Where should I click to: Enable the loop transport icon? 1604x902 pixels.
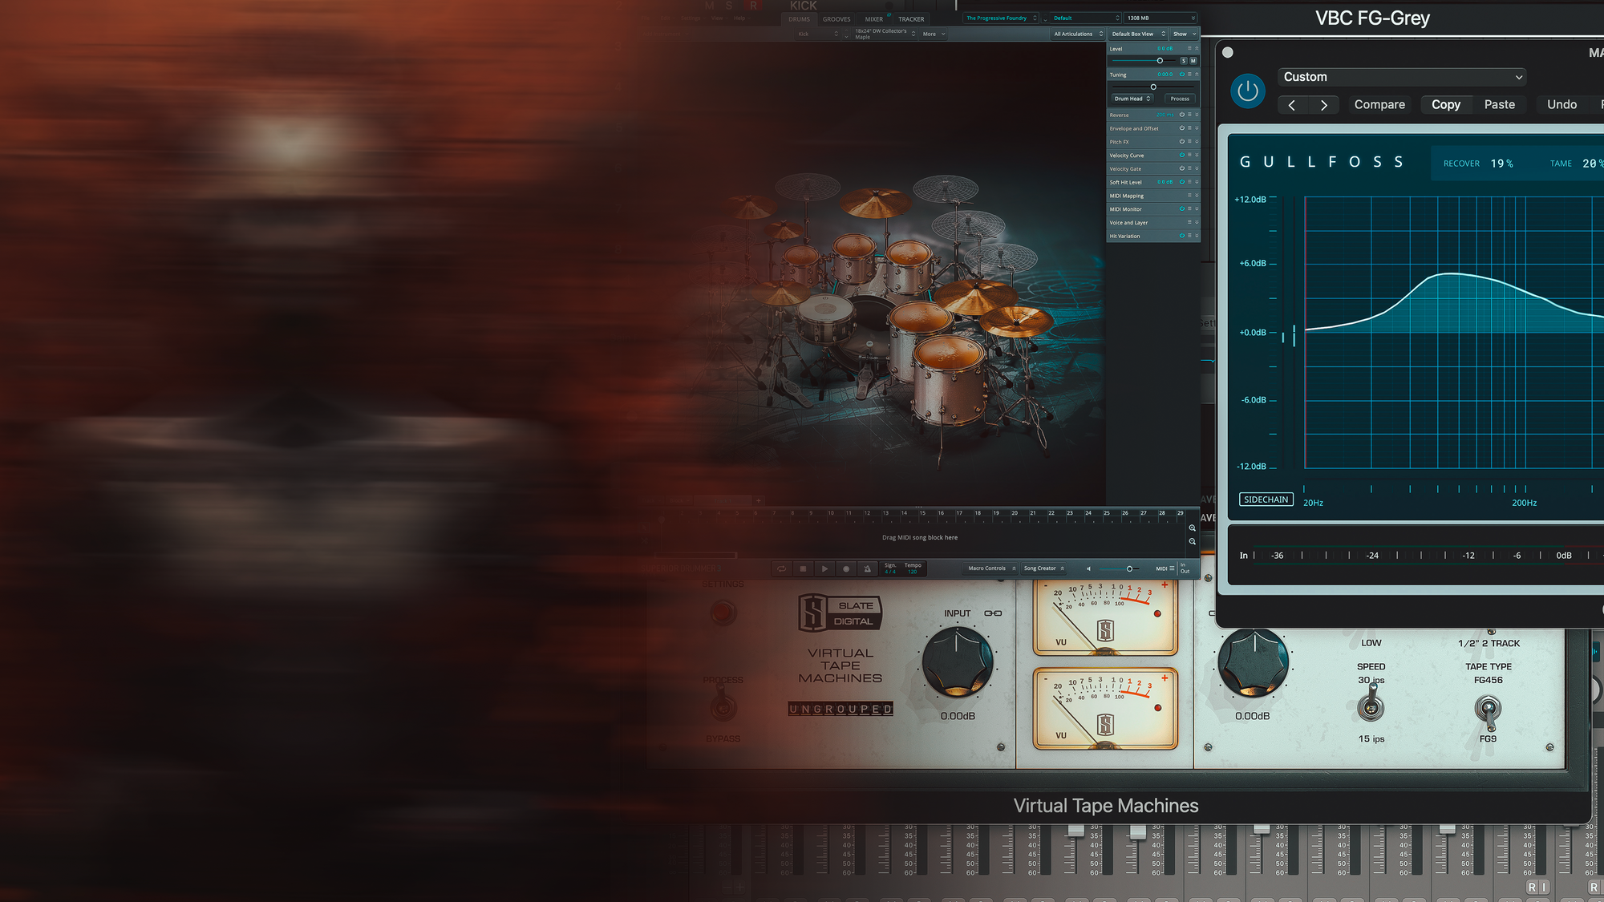[781, 568]
